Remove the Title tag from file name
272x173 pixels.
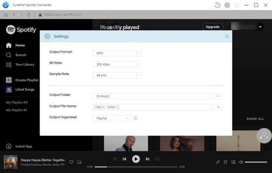(x=103, y=107)
